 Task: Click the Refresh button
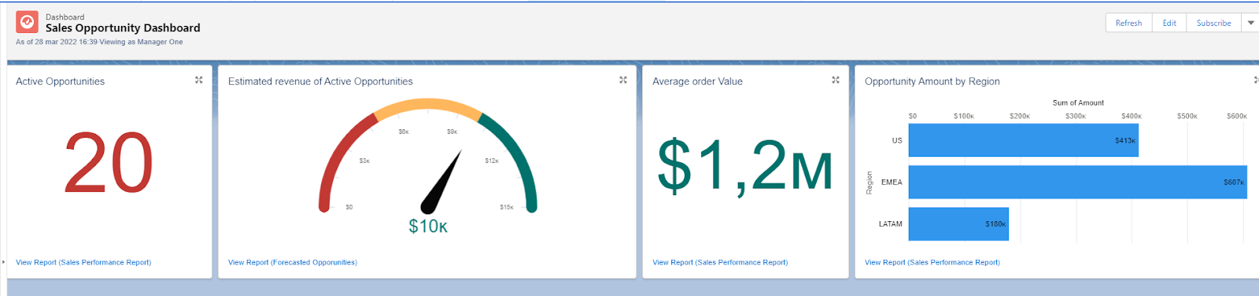click(1128, 23)
